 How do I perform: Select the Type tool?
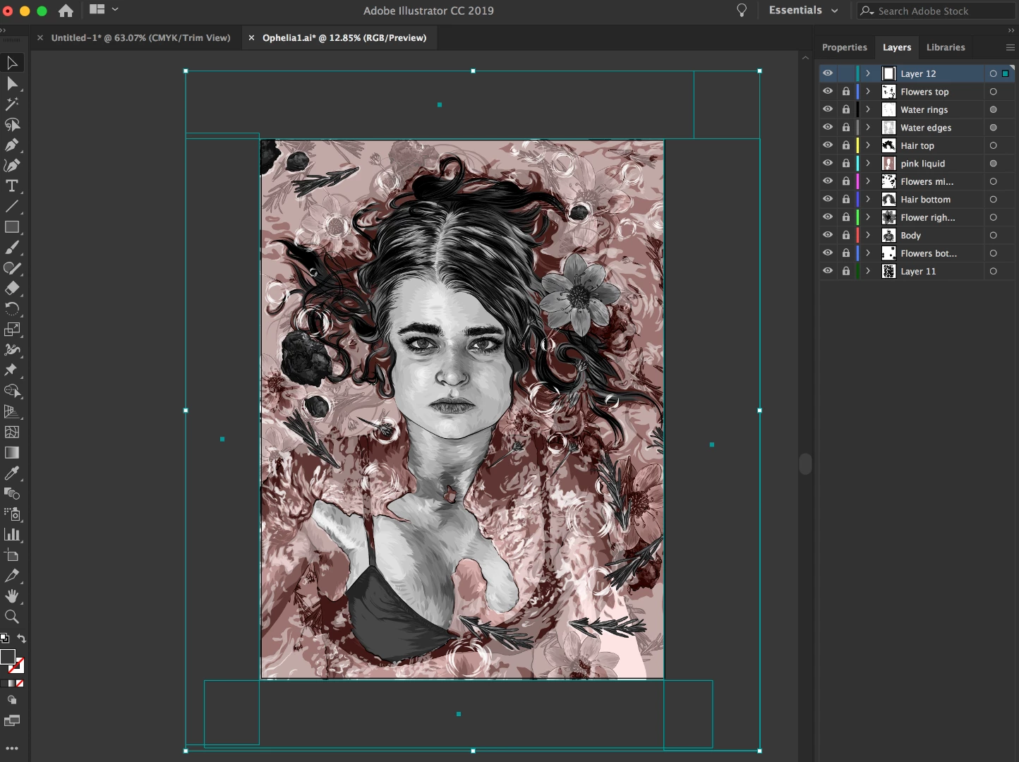pos(12,186)
